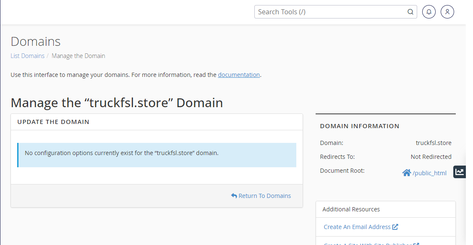The height and width of the screenshot is (245, 473).
Task: Open the user account menu icon
Action: [x=447, y=12]
